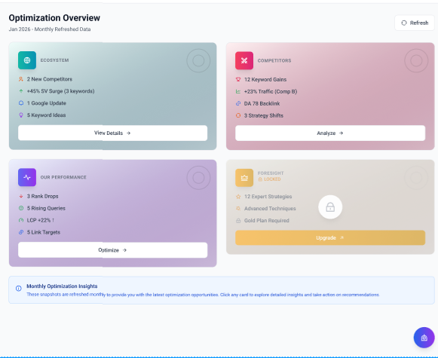Click the '3 Strategy Shifts' text

click(x=263, y=115)
